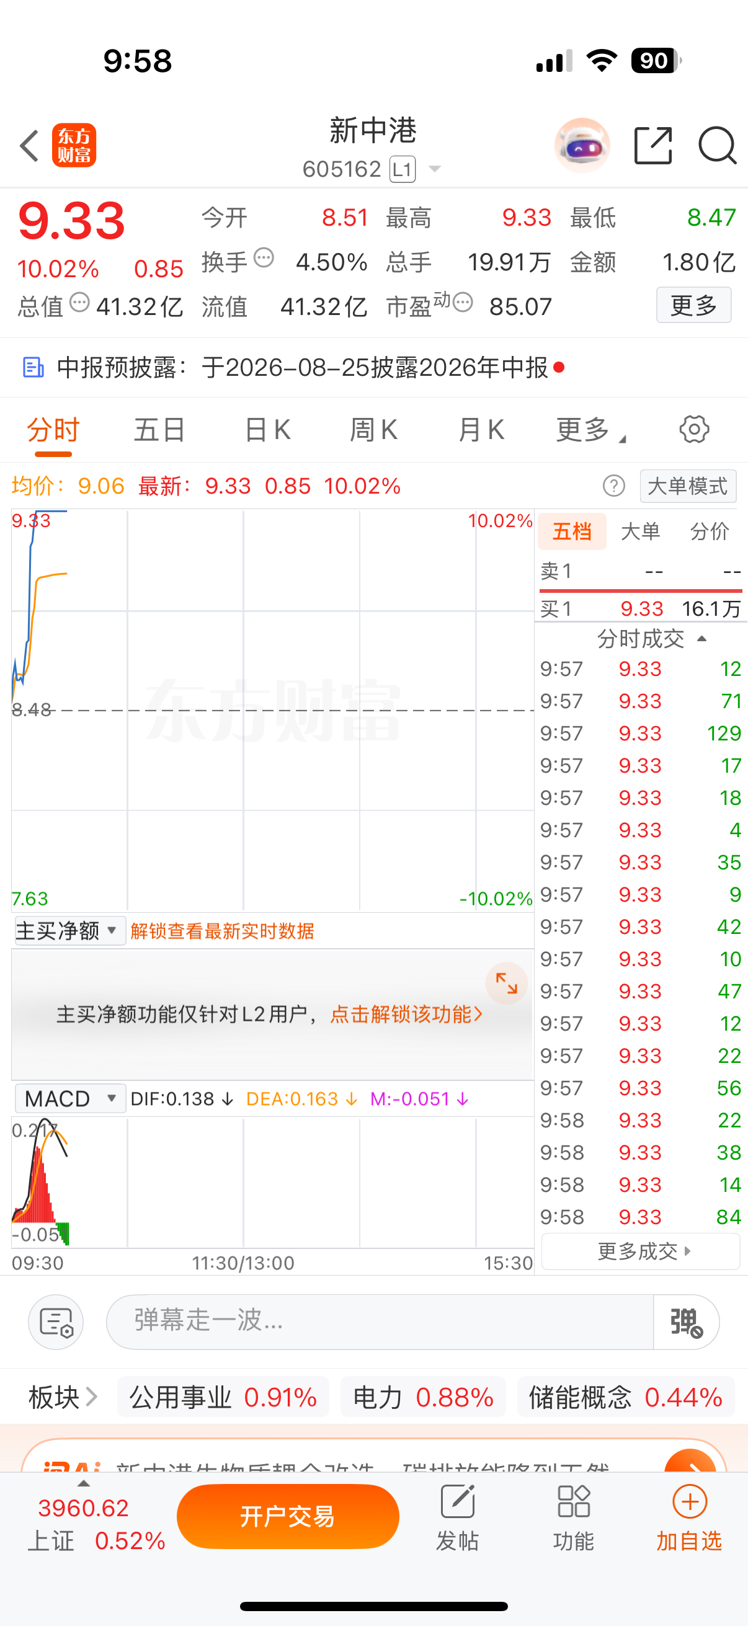Toggle 大单模式 mode
The width and height of the screenshot is (748, 1626).
pyautogui.click(x=688, y=486)
